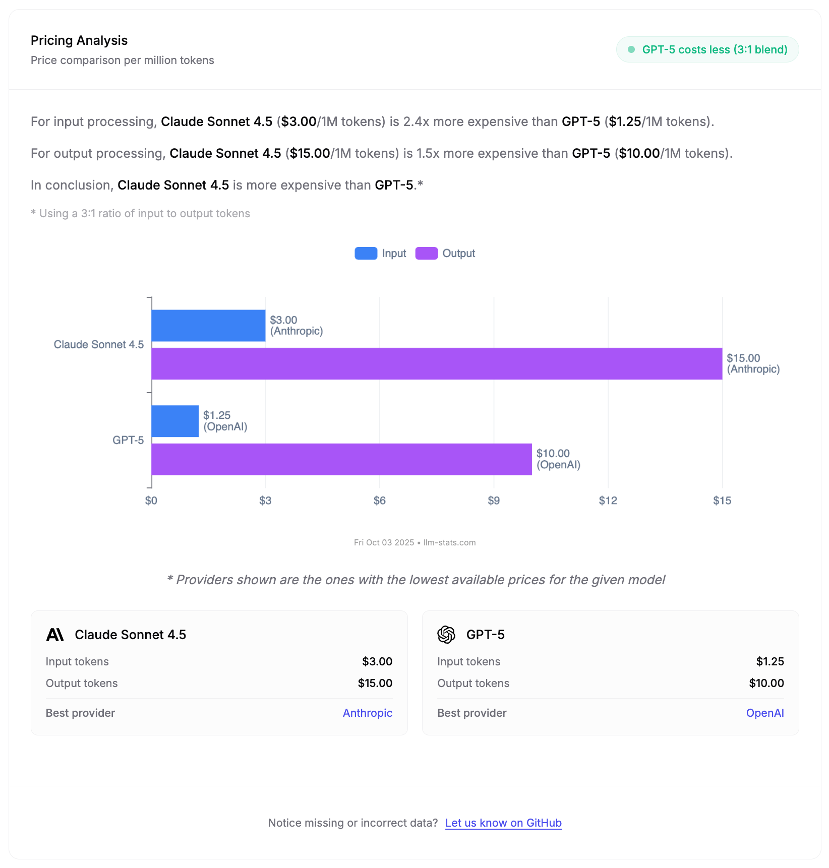Image resolution: width=829 pixels, height=868 pixels.
Task: Toggle the Input series via its legend entry
Action: 381,253
